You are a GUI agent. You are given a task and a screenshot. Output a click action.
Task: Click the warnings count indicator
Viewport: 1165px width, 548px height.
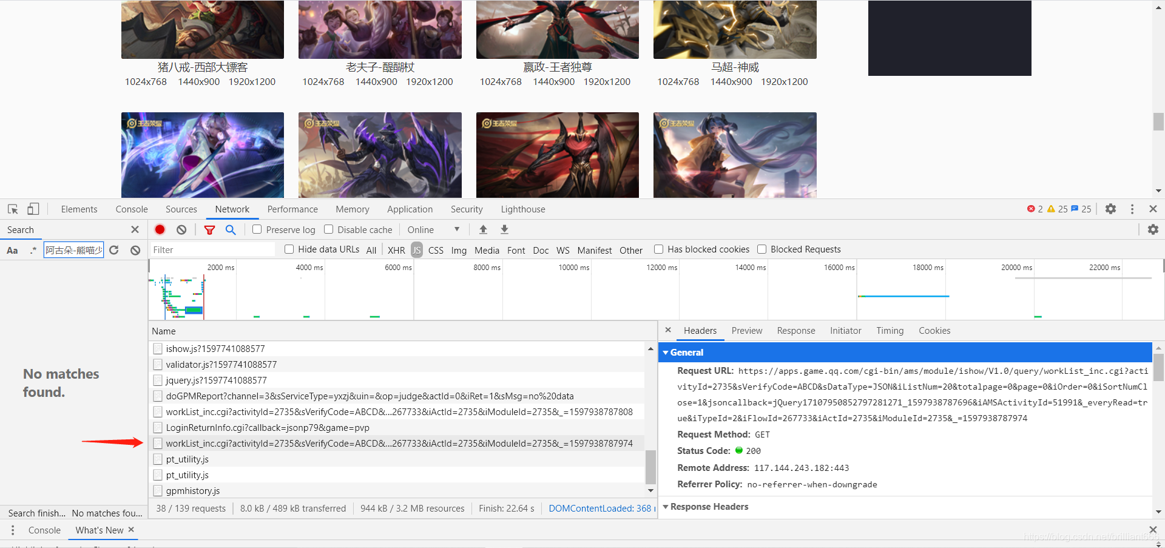[1057, 209]
